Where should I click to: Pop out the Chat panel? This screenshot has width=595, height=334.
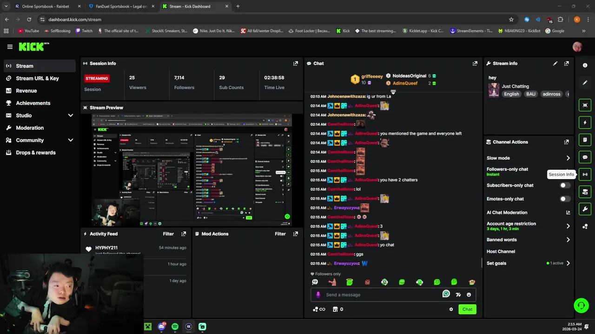click(475, 63)
